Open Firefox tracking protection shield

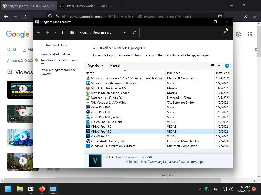coord(50,16)
